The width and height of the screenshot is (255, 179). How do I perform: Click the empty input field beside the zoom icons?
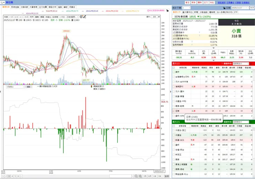pos(120,176)
